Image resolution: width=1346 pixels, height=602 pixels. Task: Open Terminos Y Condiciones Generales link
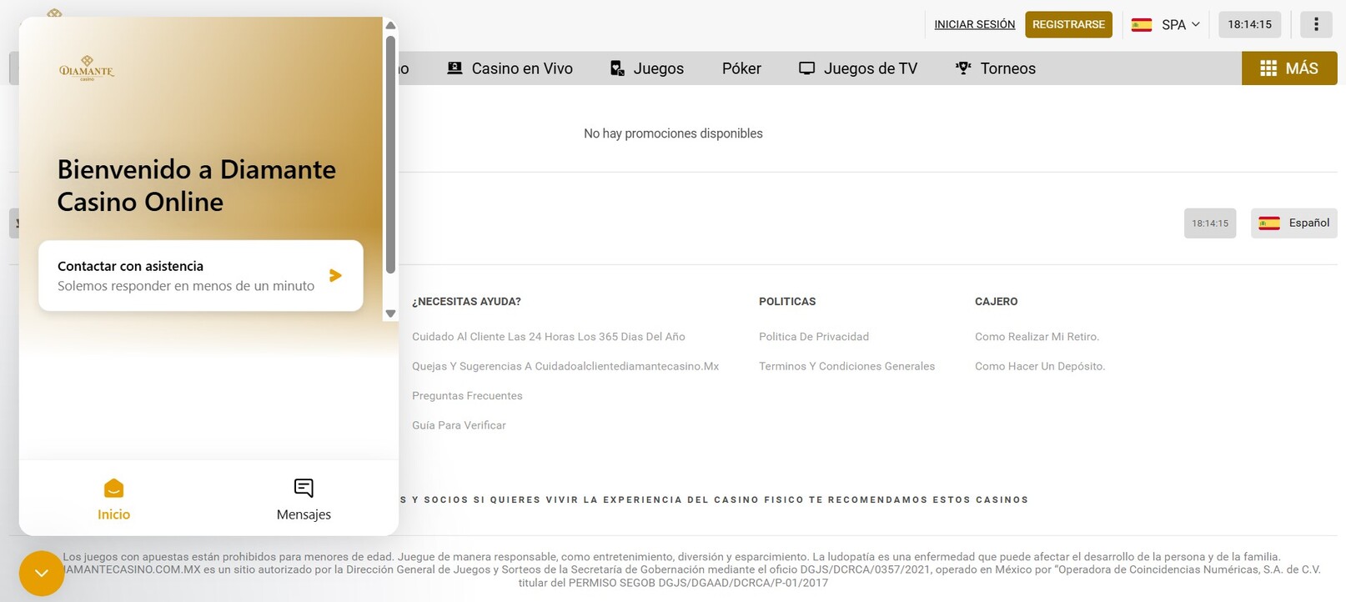pos(846,366)
